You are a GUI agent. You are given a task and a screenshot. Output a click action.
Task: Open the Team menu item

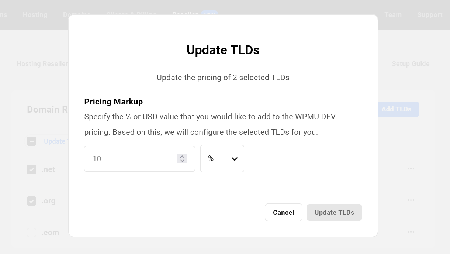[x=393, y=15]
